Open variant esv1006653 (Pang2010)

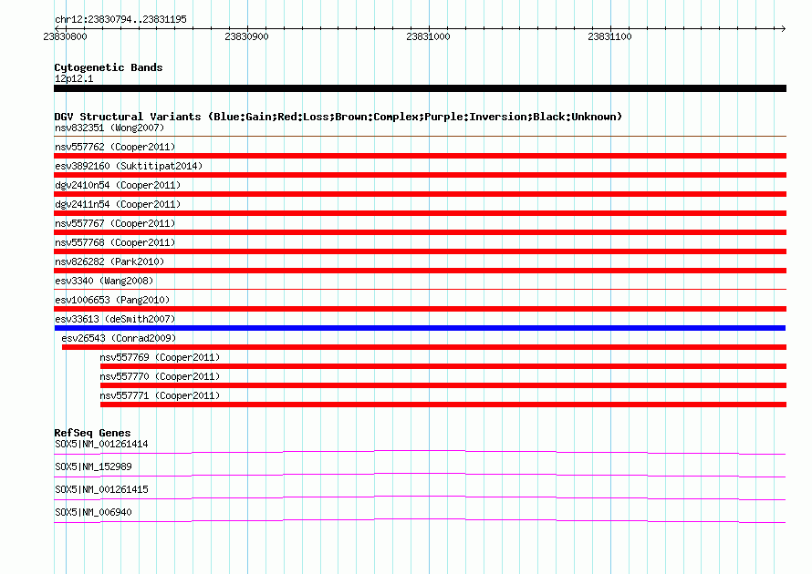click(112, 300)
